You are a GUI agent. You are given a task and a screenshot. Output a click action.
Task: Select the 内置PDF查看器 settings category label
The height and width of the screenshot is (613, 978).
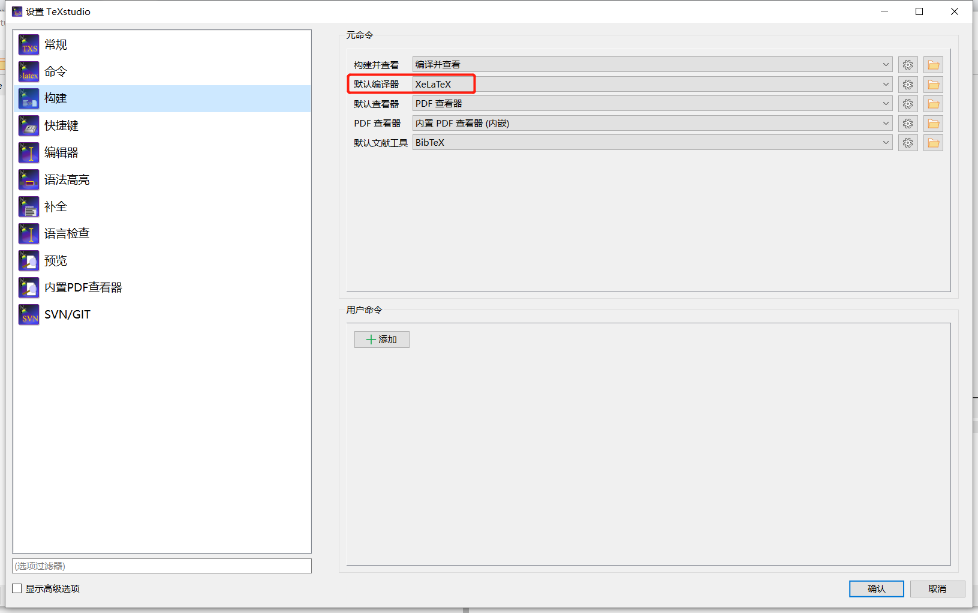(83, 287)
